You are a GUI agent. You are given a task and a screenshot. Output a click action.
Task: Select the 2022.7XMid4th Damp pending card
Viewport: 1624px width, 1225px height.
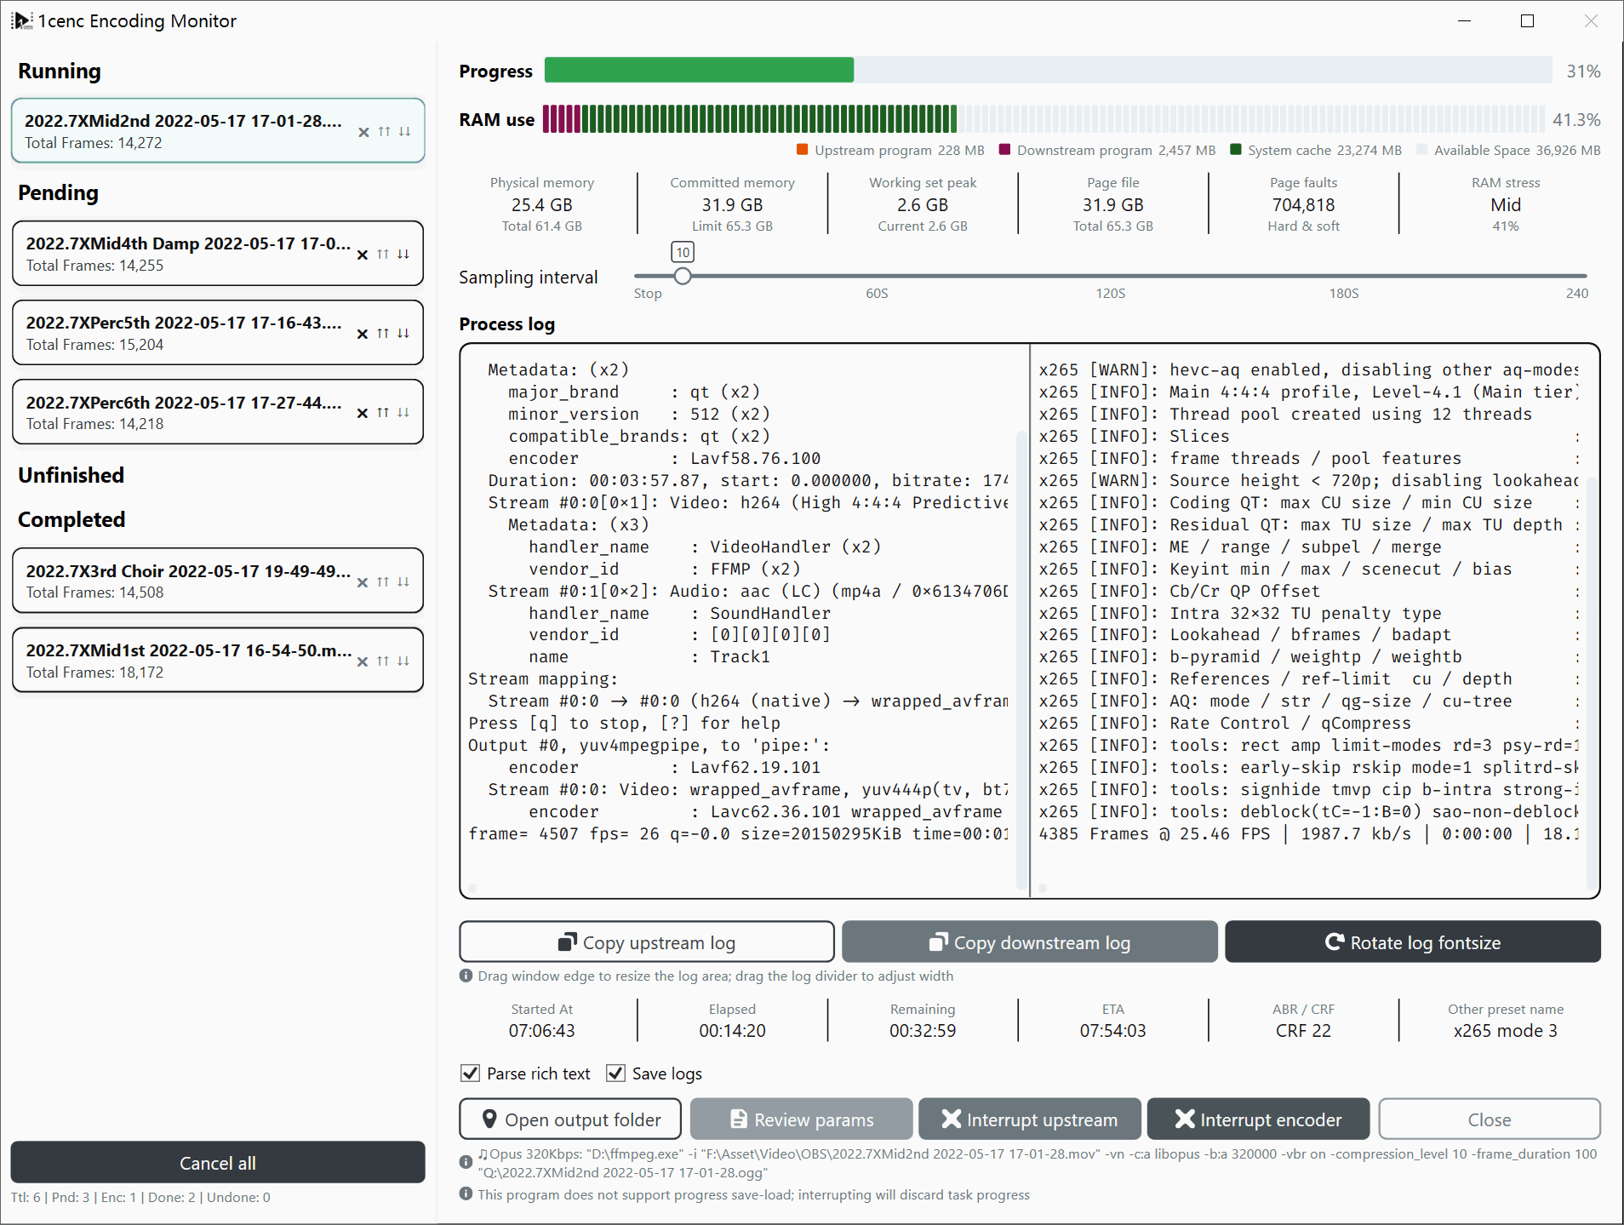[218, 253]
